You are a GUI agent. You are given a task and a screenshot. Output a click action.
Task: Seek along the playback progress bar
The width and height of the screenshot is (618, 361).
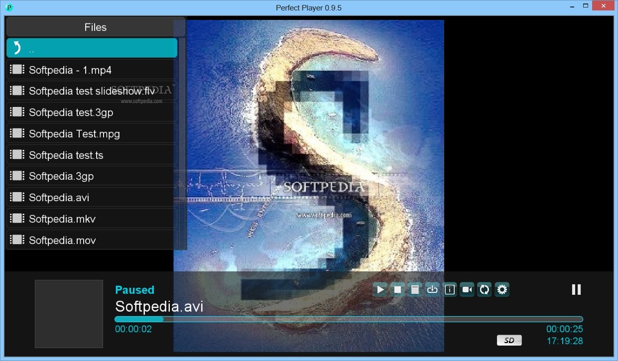(x=349, y=319)
